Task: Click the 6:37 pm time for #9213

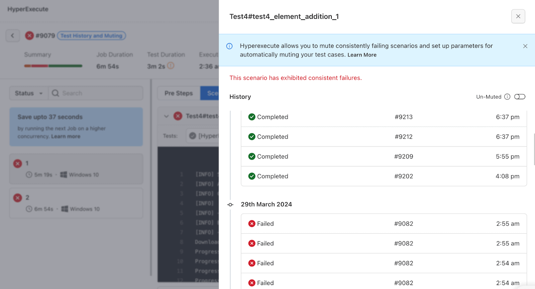Action: point(508,117)
